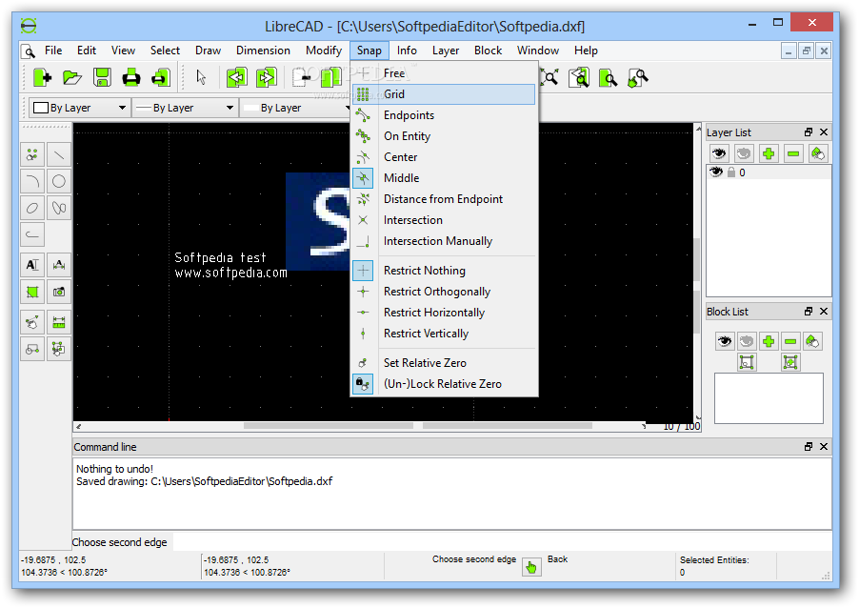Viewport: 859px width, 608px height.
Task: Open the Points tool in left toolbox
Action: (x=32, y=155)
